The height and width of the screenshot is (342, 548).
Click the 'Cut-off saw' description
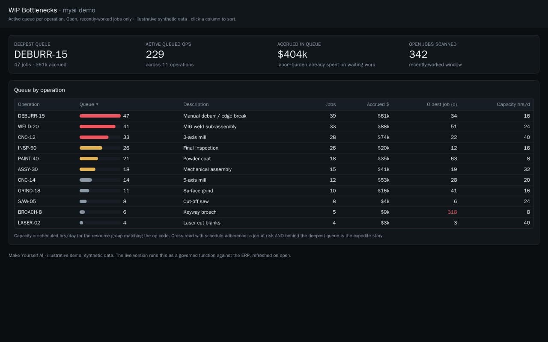[196, 201]
